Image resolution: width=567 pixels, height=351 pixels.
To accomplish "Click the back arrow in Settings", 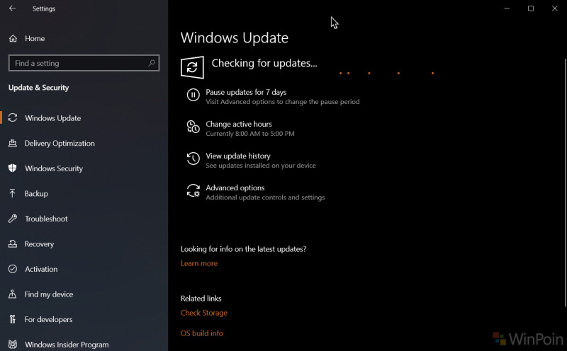I will (12, 8).
